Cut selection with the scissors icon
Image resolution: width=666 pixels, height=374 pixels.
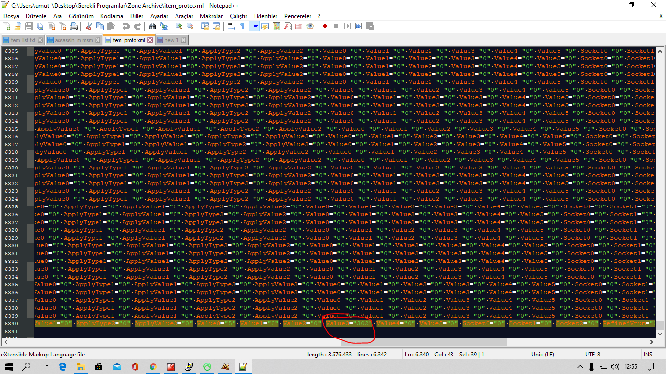coord(89,26)
